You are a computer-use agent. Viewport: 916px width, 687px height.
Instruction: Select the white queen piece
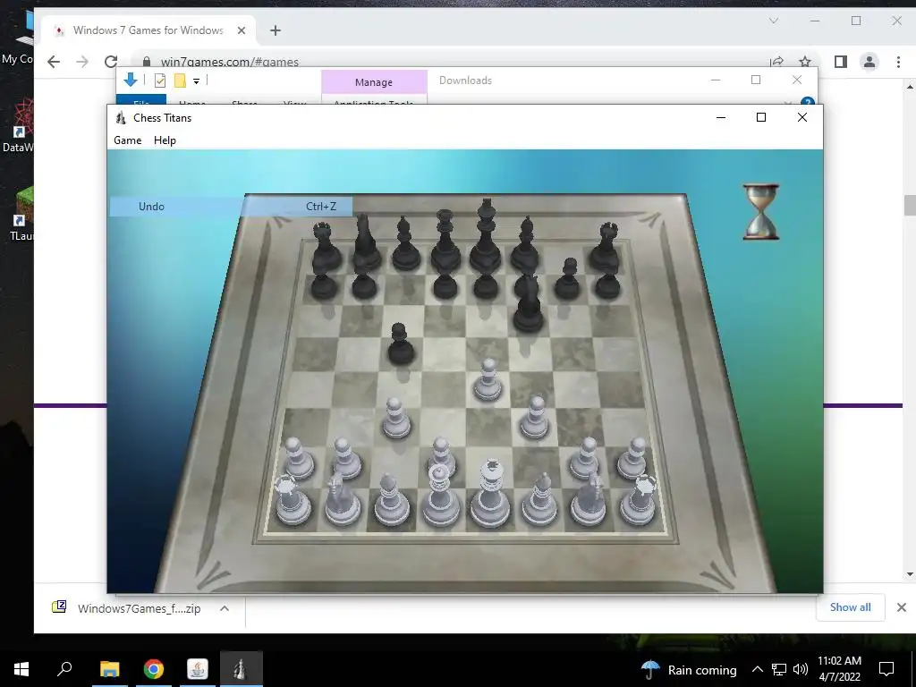tap(440, 496)
